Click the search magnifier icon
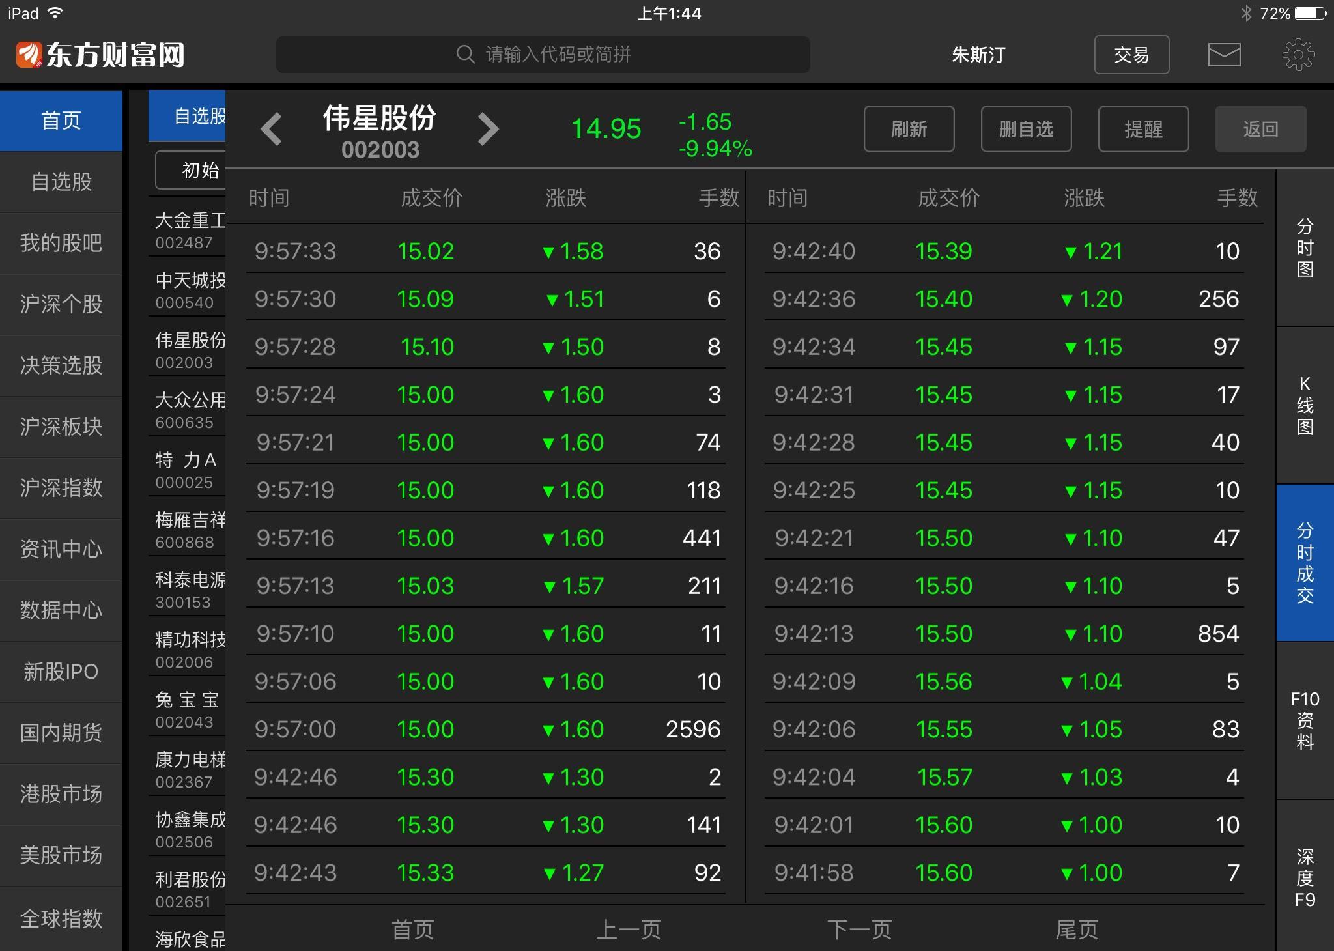This screenshot has height=951, width=1334. 464,55
